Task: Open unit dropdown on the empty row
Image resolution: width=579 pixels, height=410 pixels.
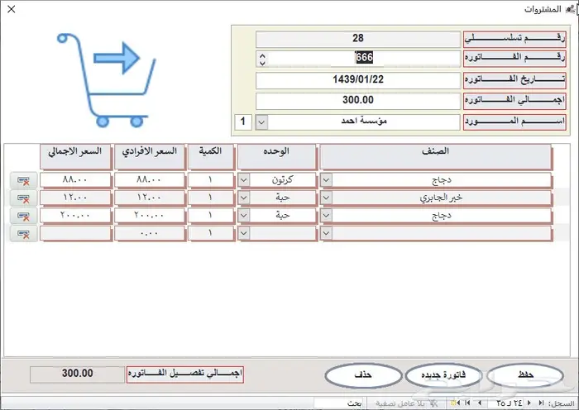Action: pyautogui.click(x=243, y=233)
